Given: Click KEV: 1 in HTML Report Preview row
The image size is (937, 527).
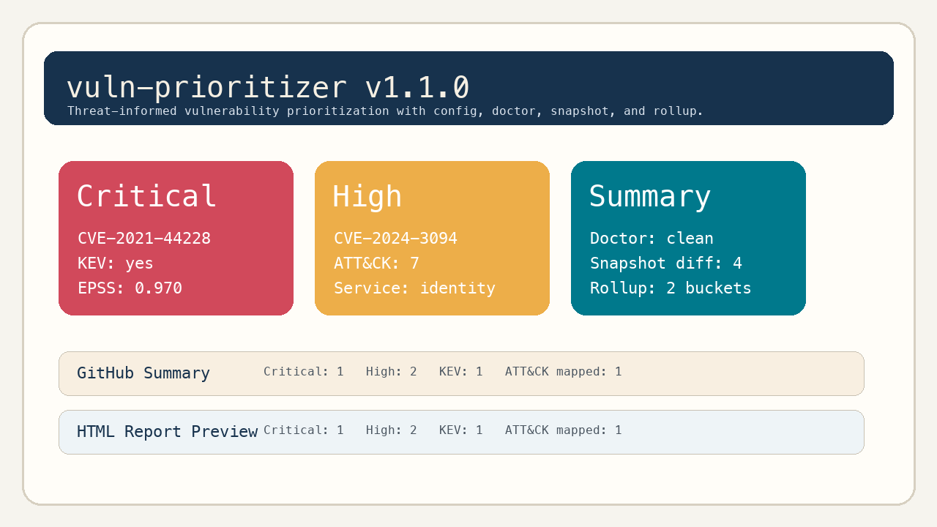Looking at the screenshot, I should pos(461,430).
